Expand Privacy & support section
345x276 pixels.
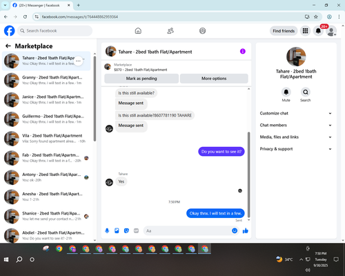pyautogui.click(x=296, y=149)
